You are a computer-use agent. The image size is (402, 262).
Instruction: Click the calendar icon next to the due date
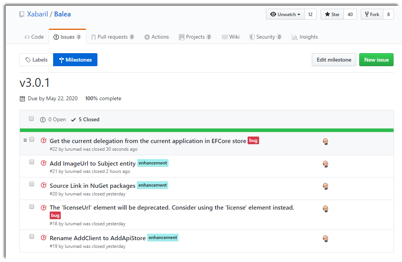click(x=22, y=98)
